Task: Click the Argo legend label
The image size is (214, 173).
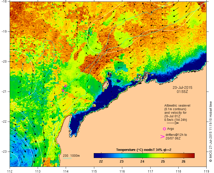Action: 170,129
